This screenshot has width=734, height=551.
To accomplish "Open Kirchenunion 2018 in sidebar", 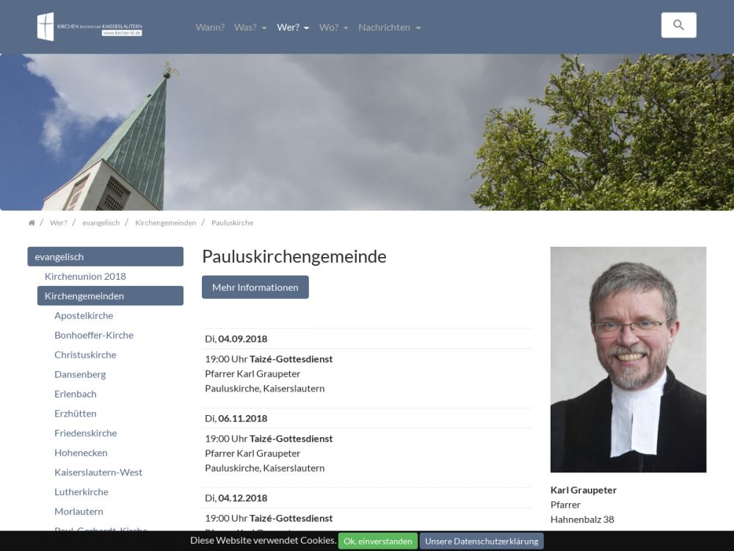I will click(x=85, y=276).
